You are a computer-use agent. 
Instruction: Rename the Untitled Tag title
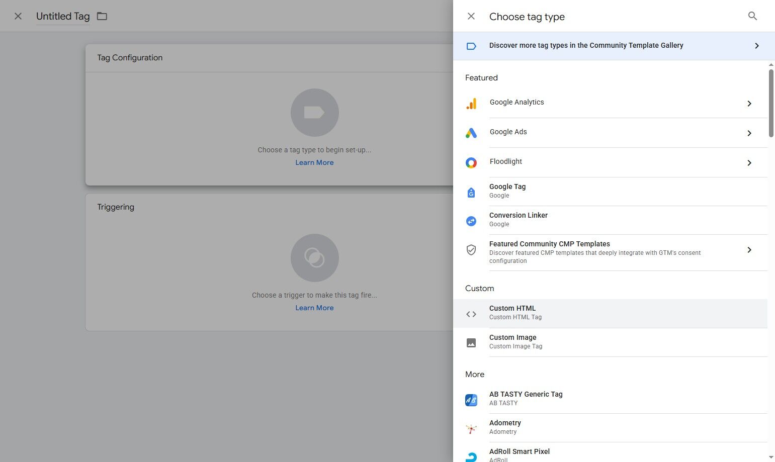(63, 16)
